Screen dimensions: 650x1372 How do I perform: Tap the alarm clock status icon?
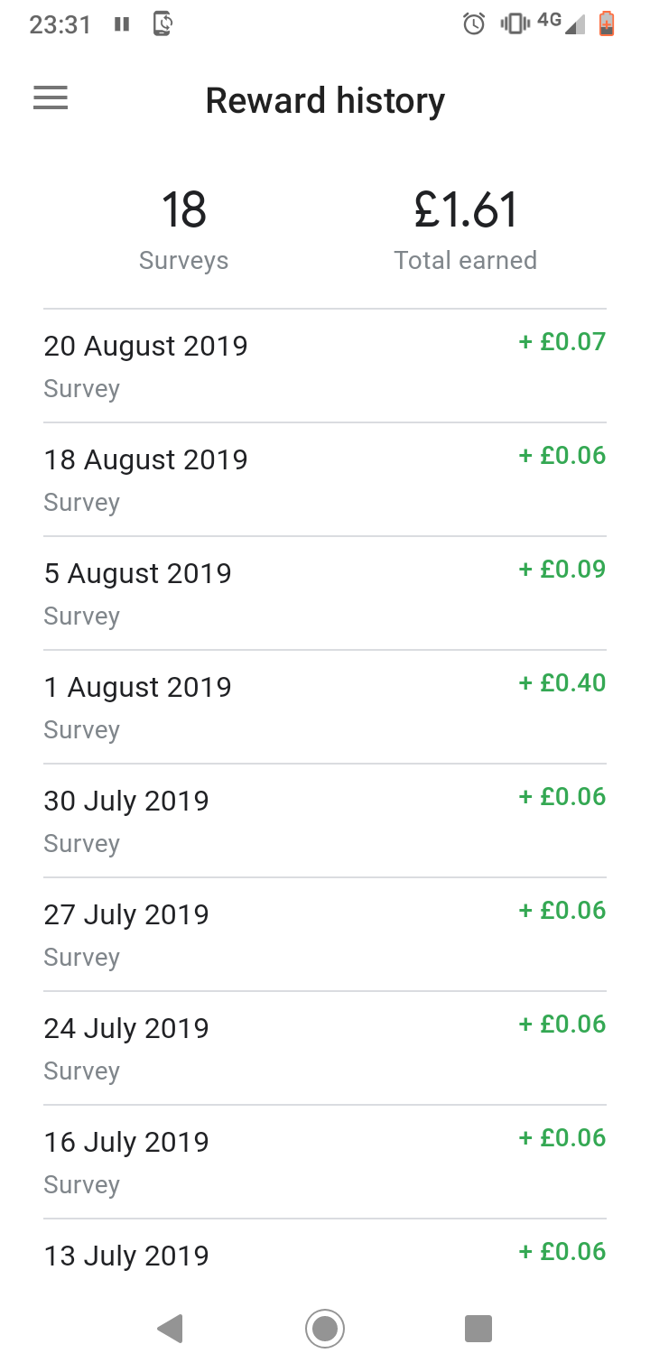pyautogui.click(x=474, y=24)
